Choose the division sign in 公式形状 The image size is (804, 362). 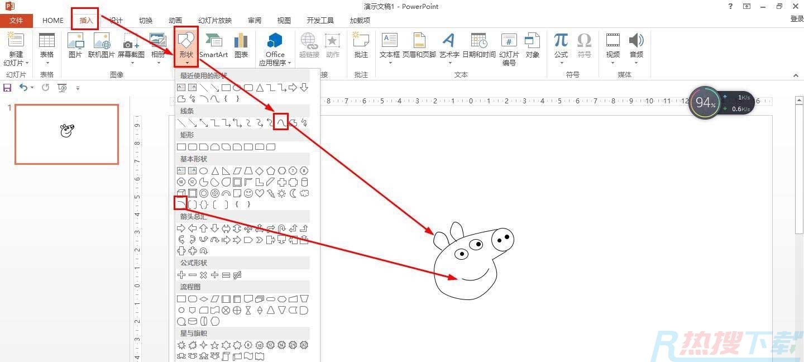215,275
